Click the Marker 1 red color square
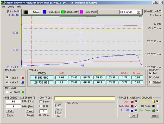The width and height of the screenshot is (164, 124). pyautogui.click(x=23, y=78)
